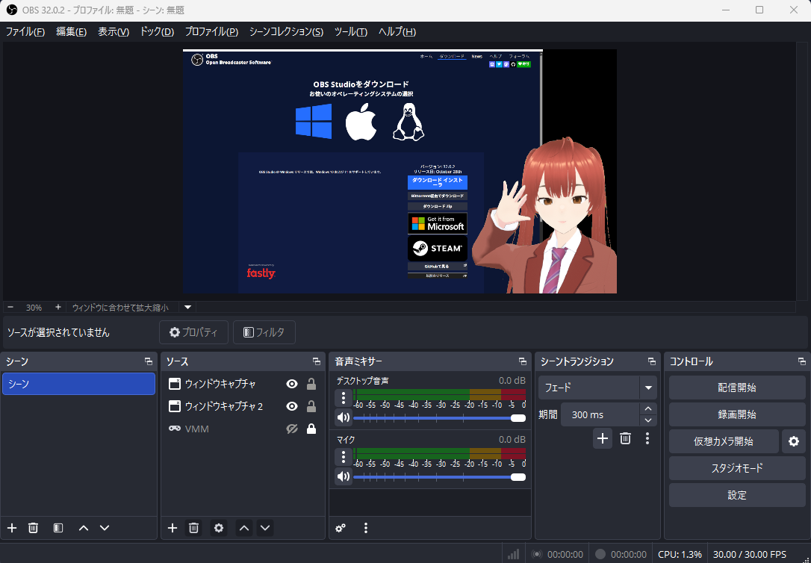The width and height of the screenshot is (811, 563).
Task: Open ツール(T) menu
Action: click(351, 32)
